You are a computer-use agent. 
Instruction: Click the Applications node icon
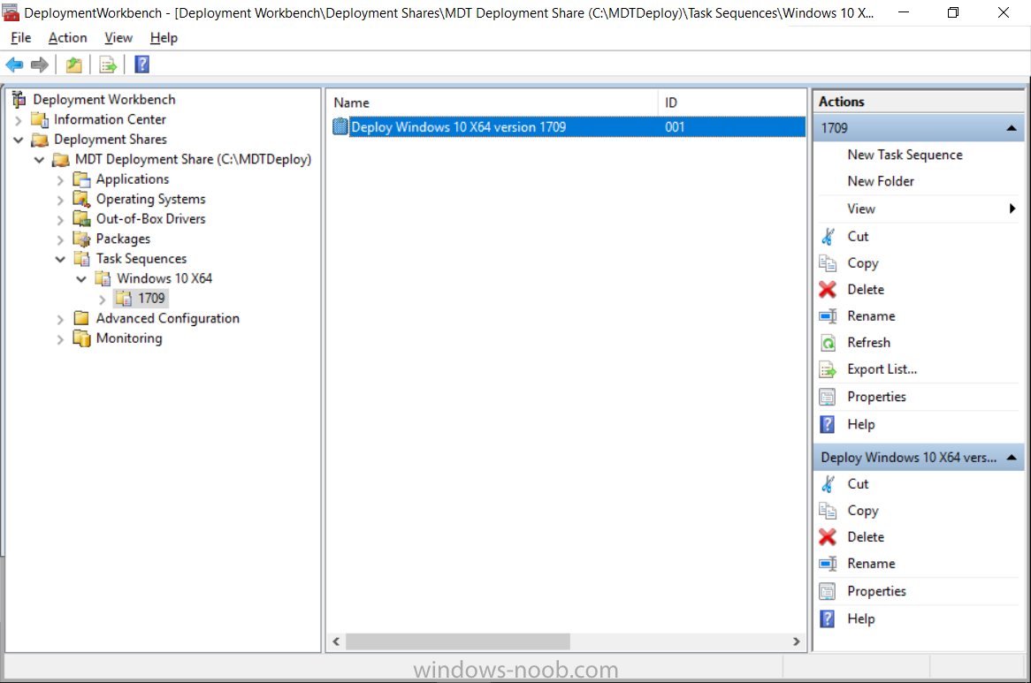pyautogui.click(x=81, y=179)
